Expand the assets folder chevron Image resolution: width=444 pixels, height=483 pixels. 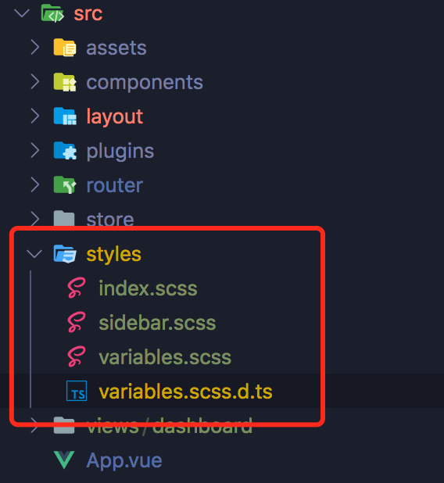click(x=35, y=48)
